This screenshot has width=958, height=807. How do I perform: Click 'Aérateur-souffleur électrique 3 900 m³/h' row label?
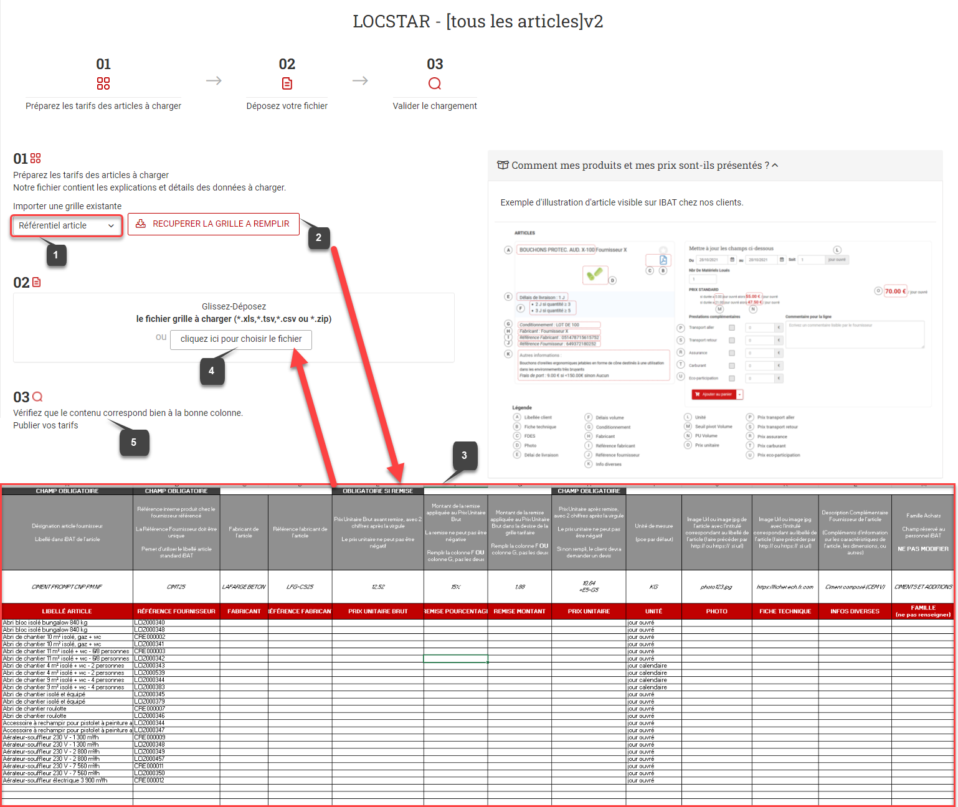55,781
